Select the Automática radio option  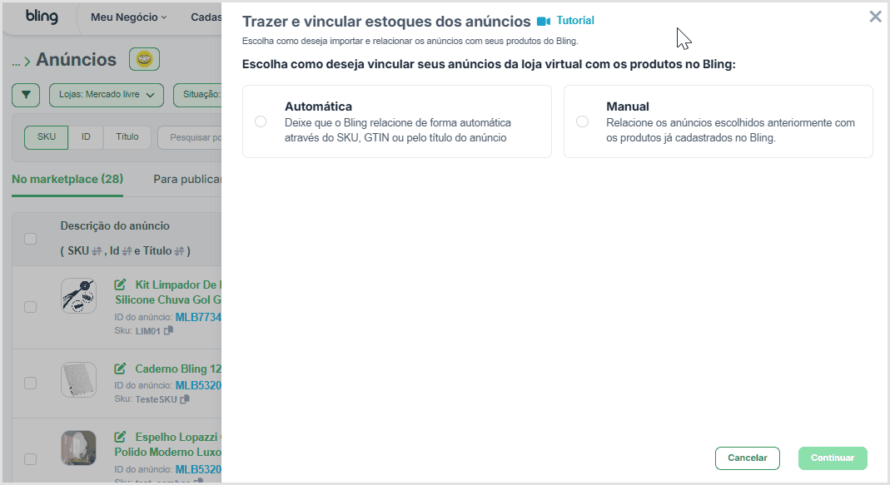(x=261, y=121)
